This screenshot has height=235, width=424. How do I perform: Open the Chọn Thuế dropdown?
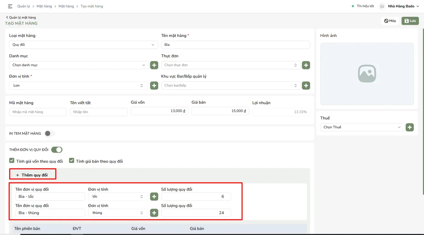pos(362,127)
